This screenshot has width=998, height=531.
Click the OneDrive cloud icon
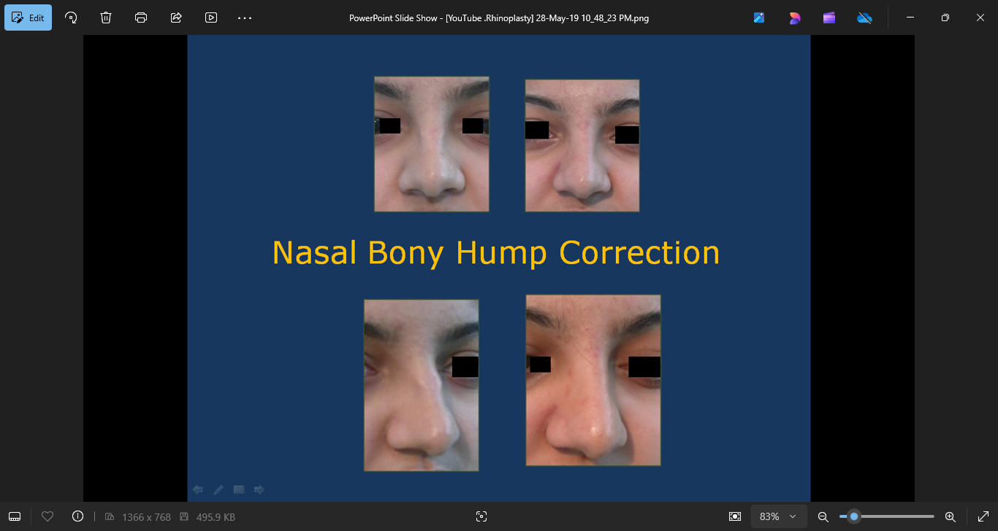click(864, 18)
